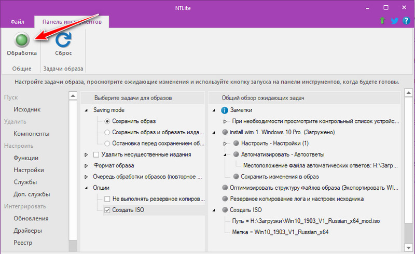Open the Обновления page
This screenshot has height=254, width=415.
[31, 218]
